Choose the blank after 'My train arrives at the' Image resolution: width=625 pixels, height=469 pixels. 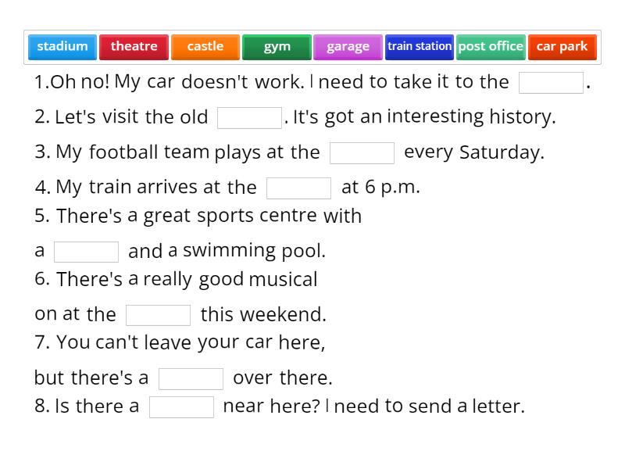click(298, 188)
